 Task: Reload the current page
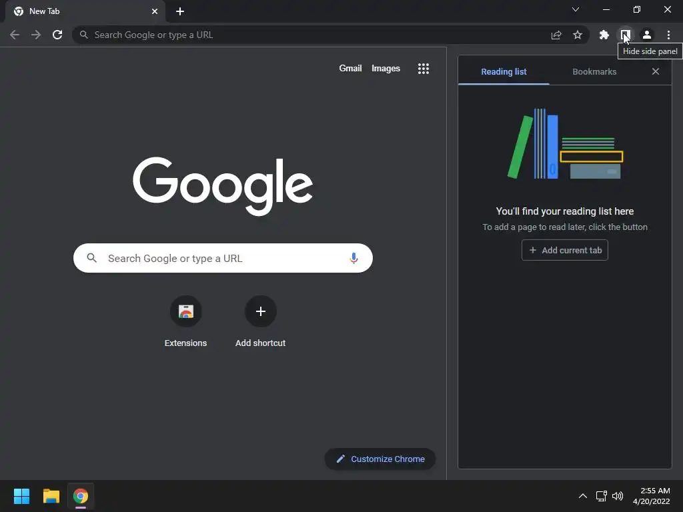(57, 35)
